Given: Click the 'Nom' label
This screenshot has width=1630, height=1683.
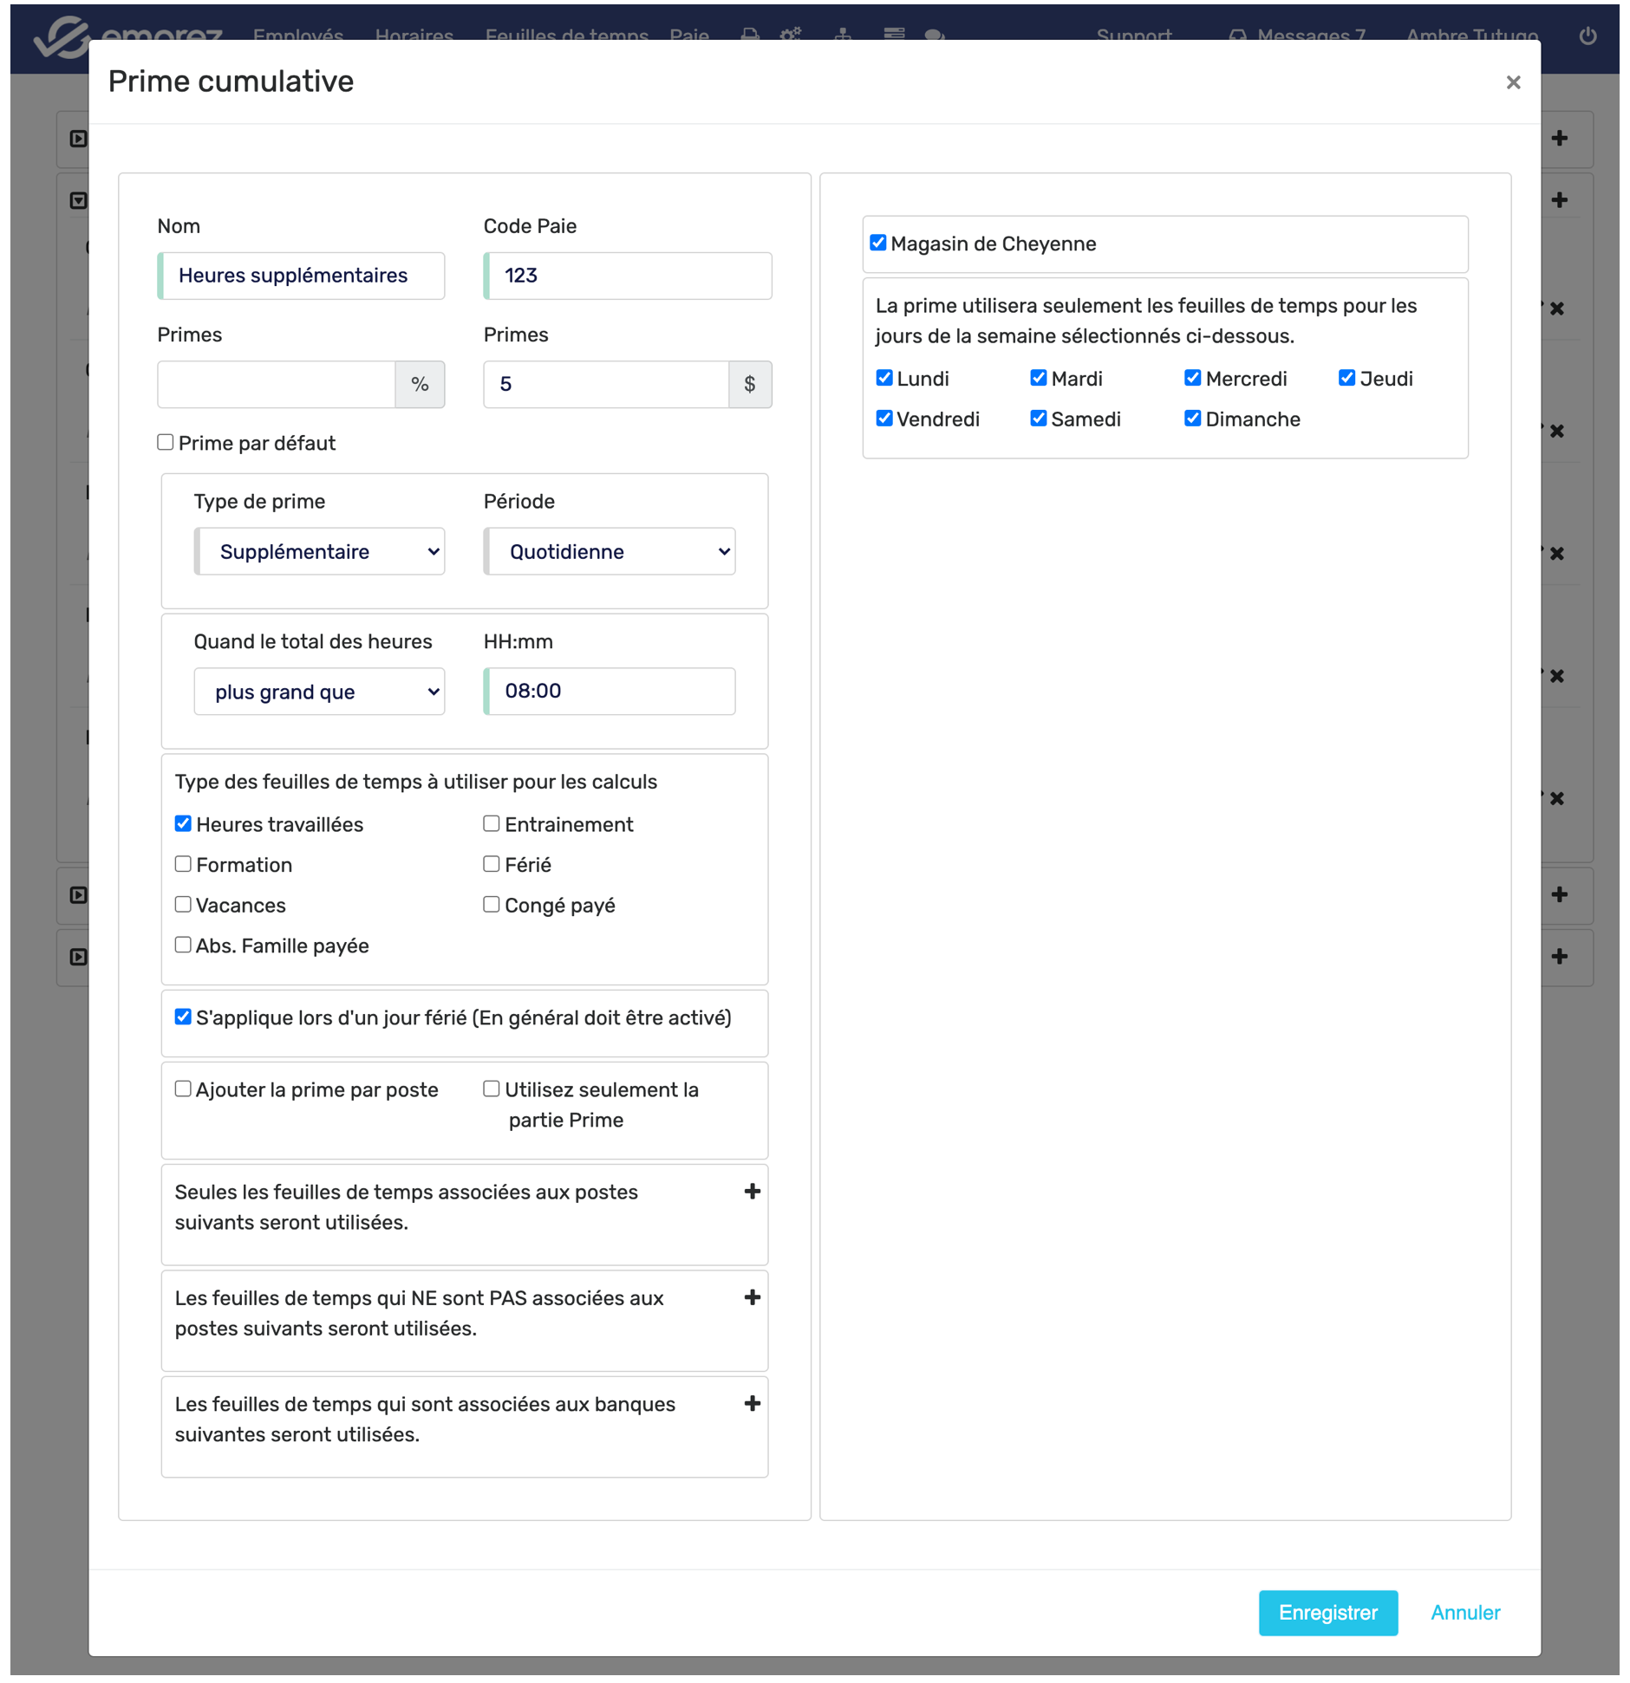Looking at the screenshot, I should tap(179, 226).
